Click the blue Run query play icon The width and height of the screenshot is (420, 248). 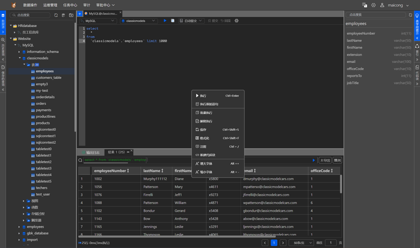[x=165, y=21]
